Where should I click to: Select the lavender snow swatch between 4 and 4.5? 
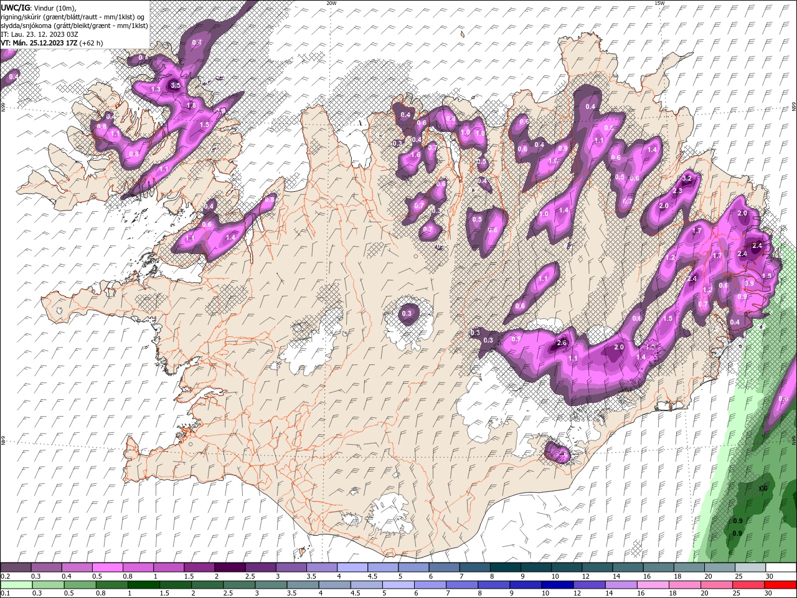(352, 567)
